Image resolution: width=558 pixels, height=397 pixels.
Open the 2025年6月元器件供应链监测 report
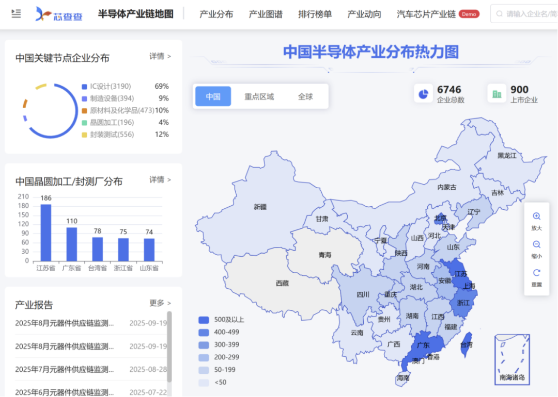pos(91,392)
